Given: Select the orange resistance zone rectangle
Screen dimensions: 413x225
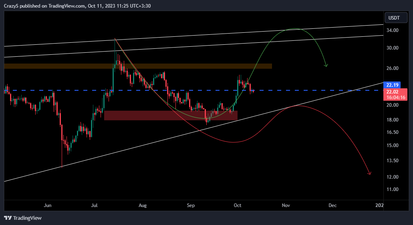Looking at the screenshot, I should [x=138, y=66].
